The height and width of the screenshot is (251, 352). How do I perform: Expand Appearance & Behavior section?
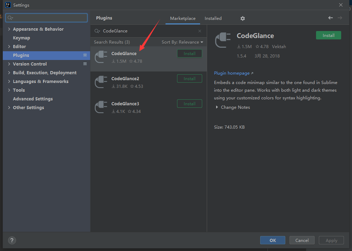[x=9, y=29]
